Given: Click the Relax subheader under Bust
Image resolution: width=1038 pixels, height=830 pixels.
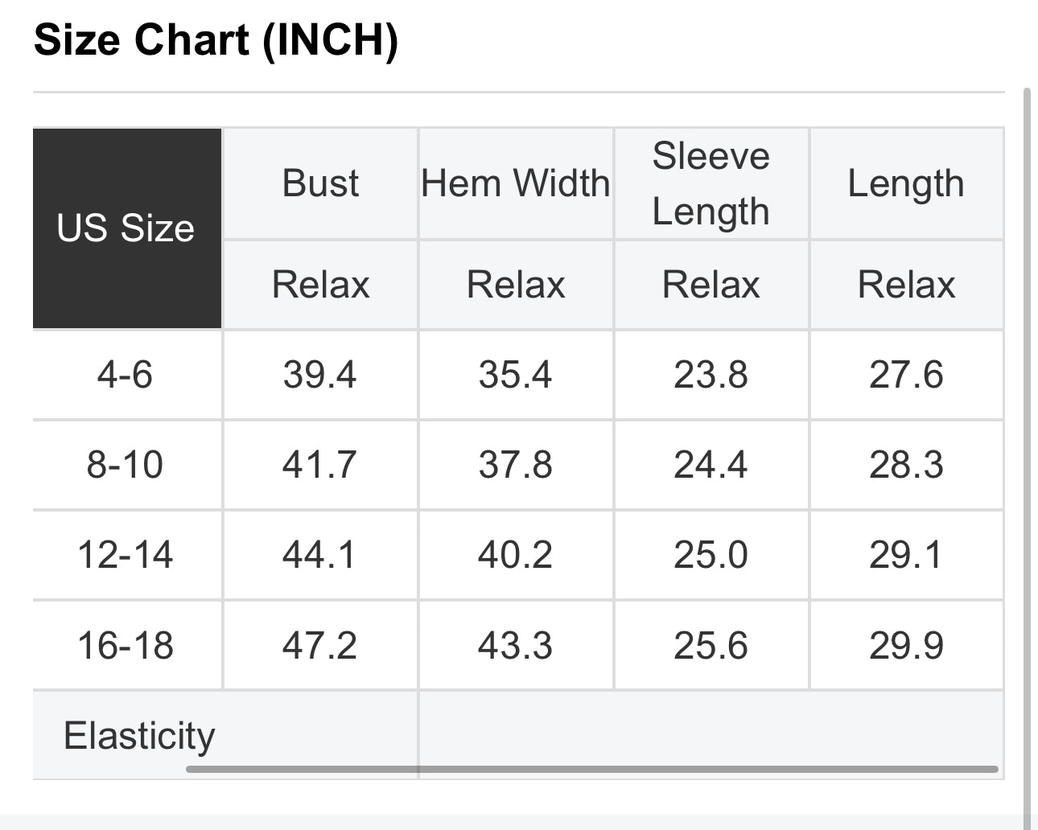Looking at the screenshot, I should [320, 285].
